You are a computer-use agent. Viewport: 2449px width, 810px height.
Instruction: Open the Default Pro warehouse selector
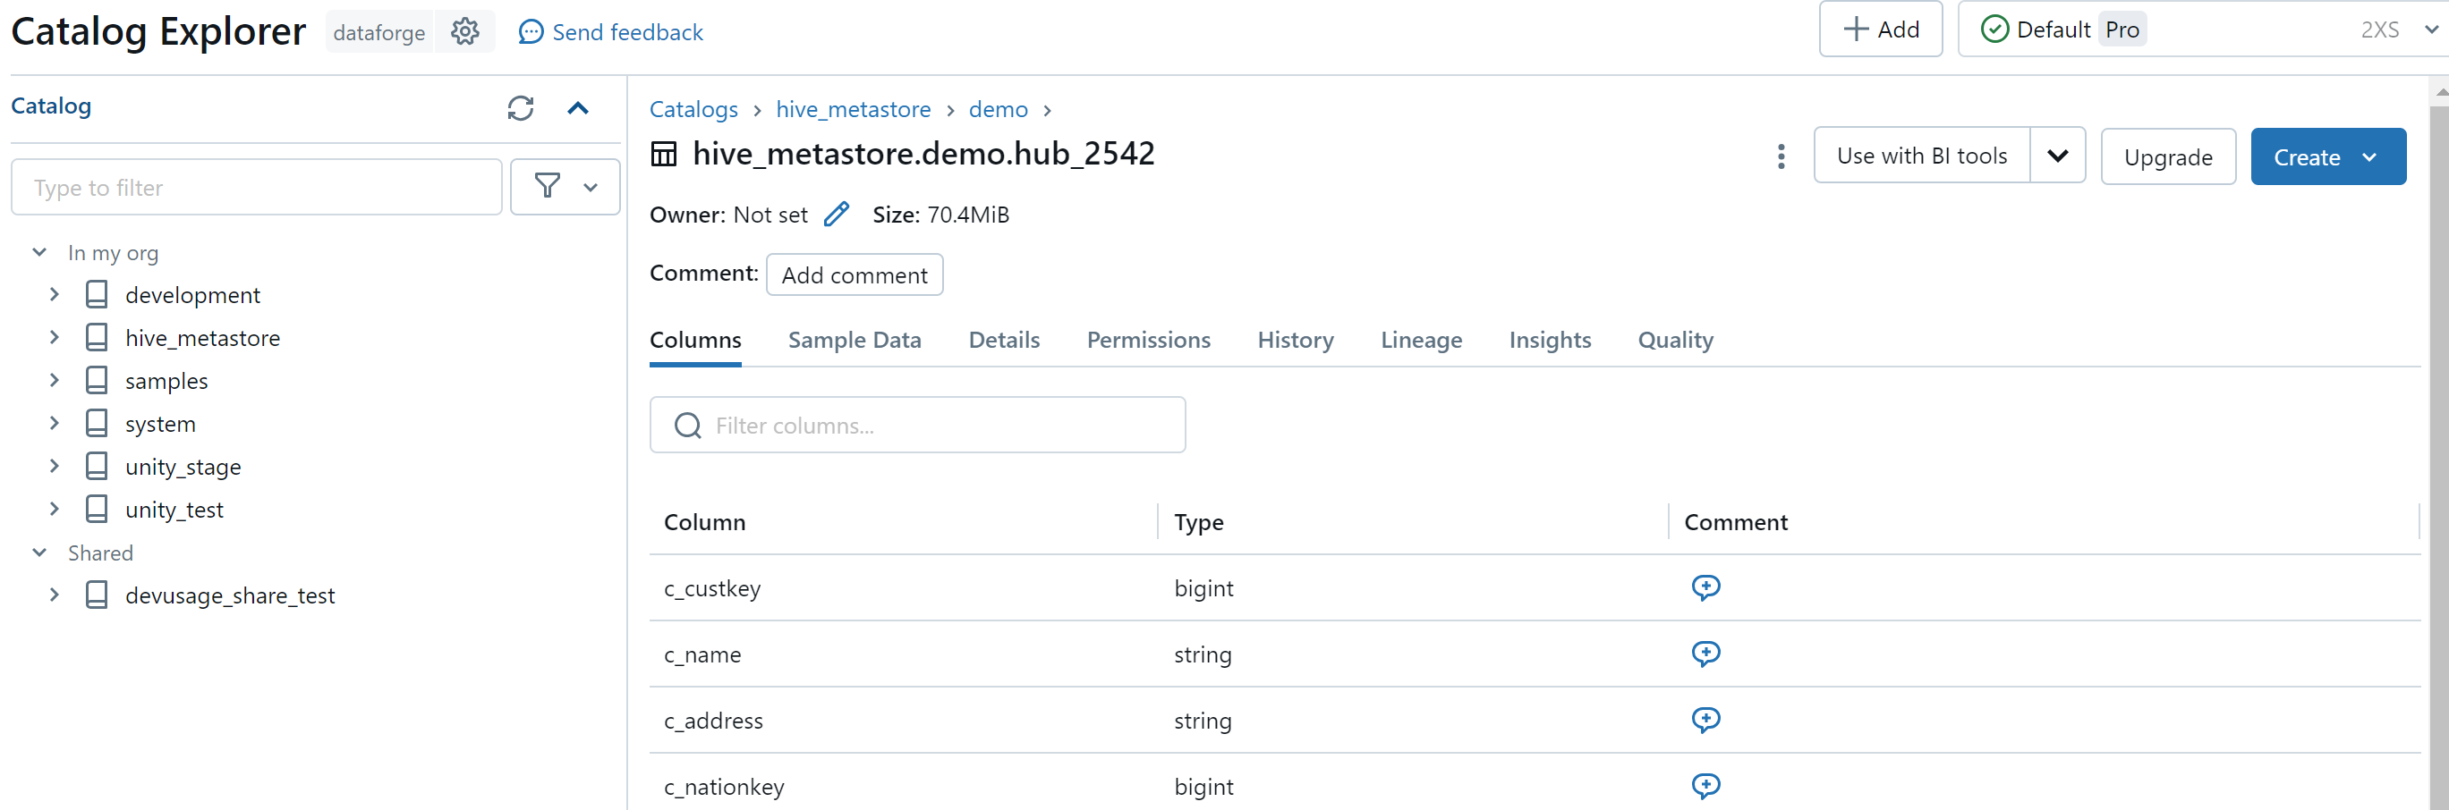click(x=2203, y=30)
